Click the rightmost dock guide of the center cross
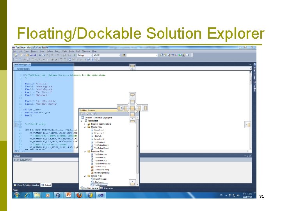The width and height of the screenshot is (281, 211). (x=145, y=108)
